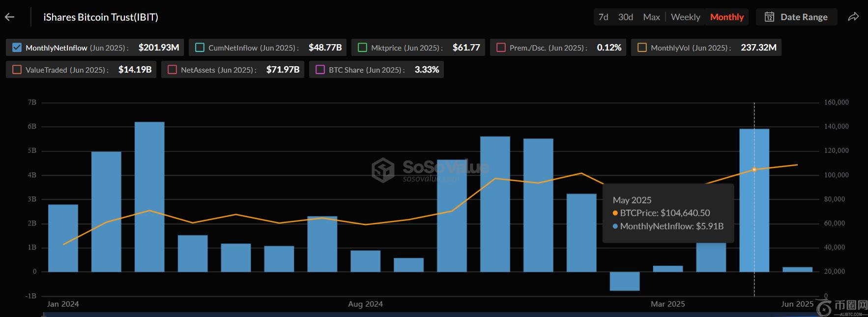Click the May 2025 BTC price point
The height and width of the screenshot is (317, 868).
click(x=754, y=170)
